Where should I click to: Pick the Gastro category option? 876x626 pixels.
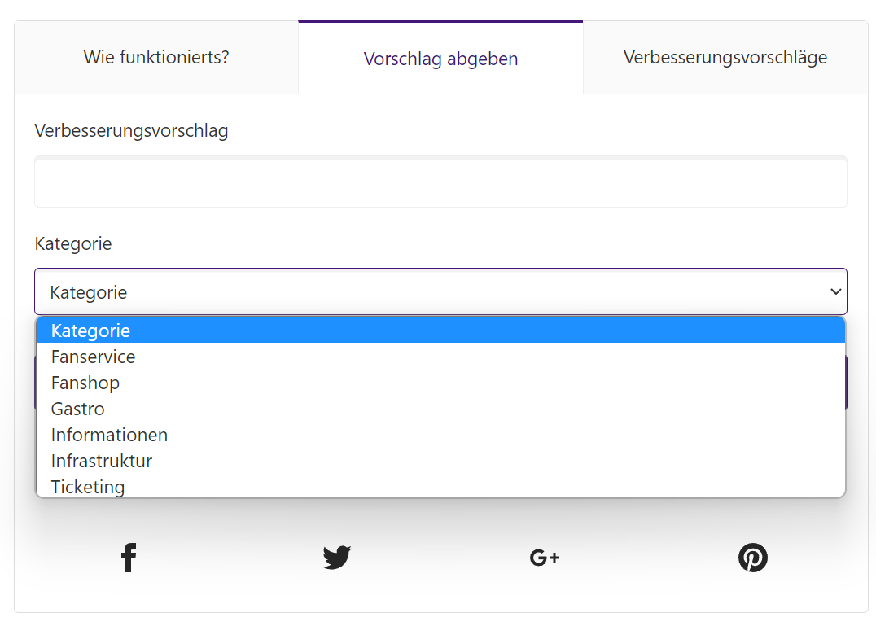point(440,409)
